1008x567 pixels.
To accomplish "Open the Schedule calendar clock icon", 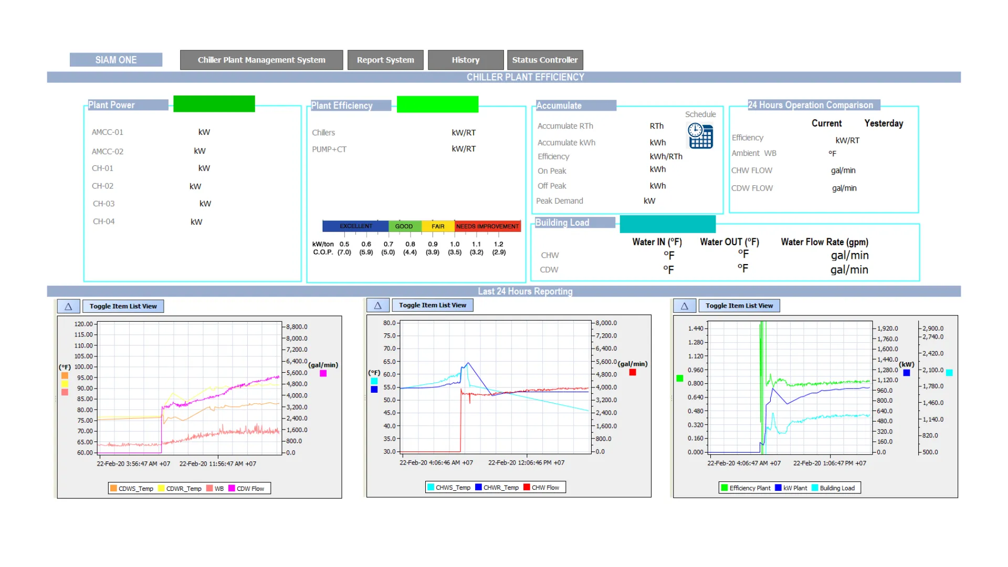I will click(700, 136).
